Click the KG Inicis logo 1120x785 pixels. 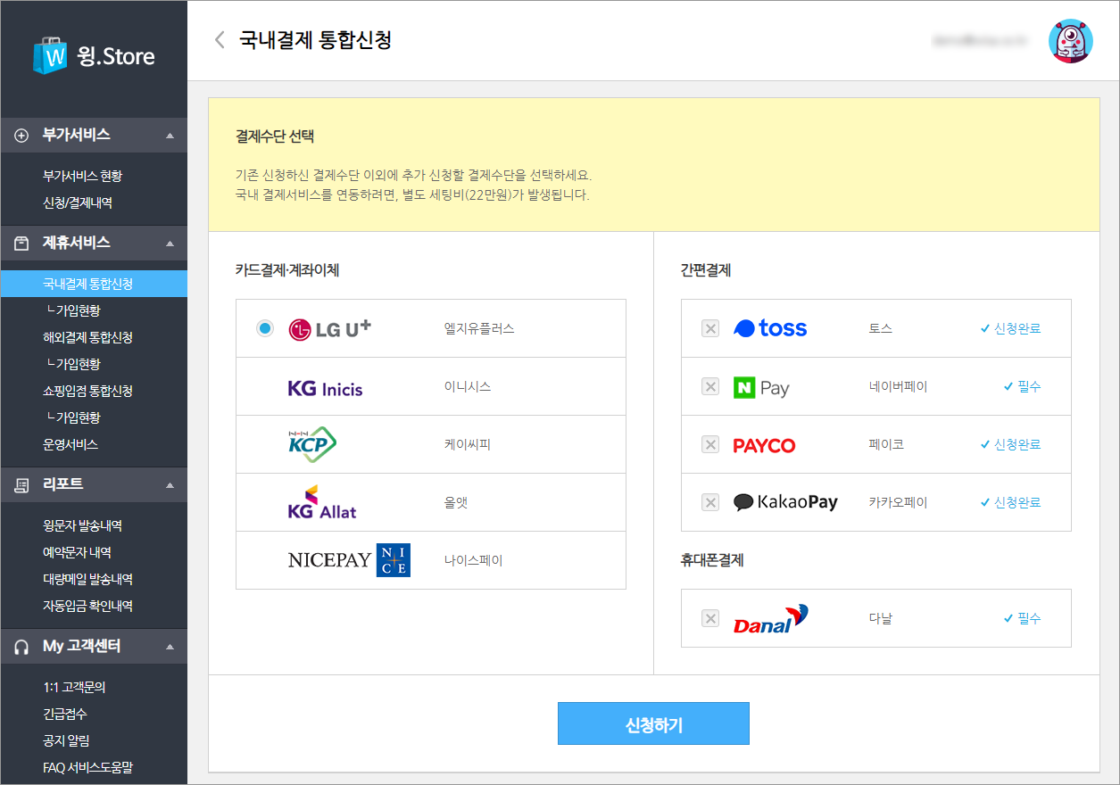coord(325,388)
